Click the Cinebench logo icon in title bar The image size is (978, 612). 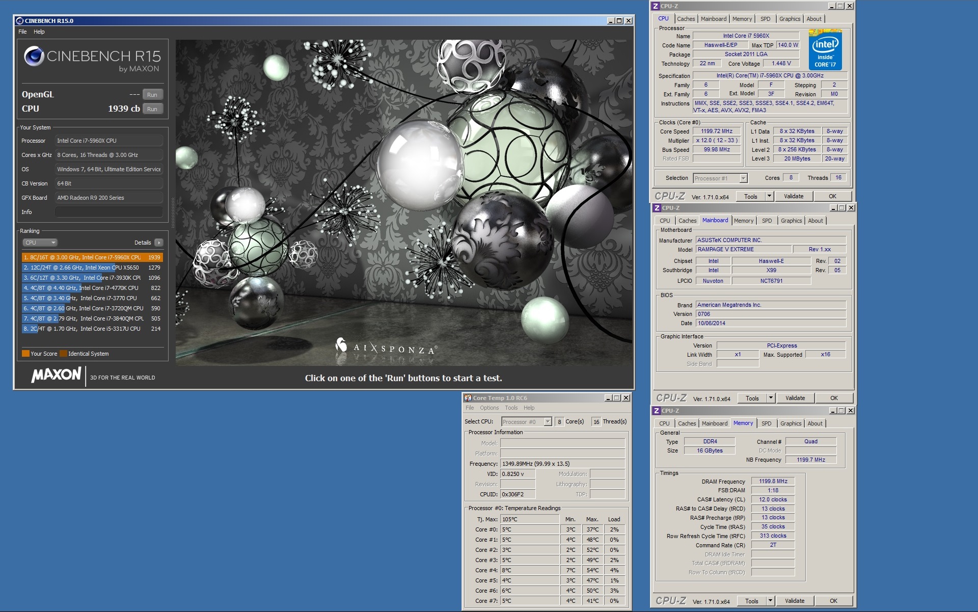pos(20,21)
